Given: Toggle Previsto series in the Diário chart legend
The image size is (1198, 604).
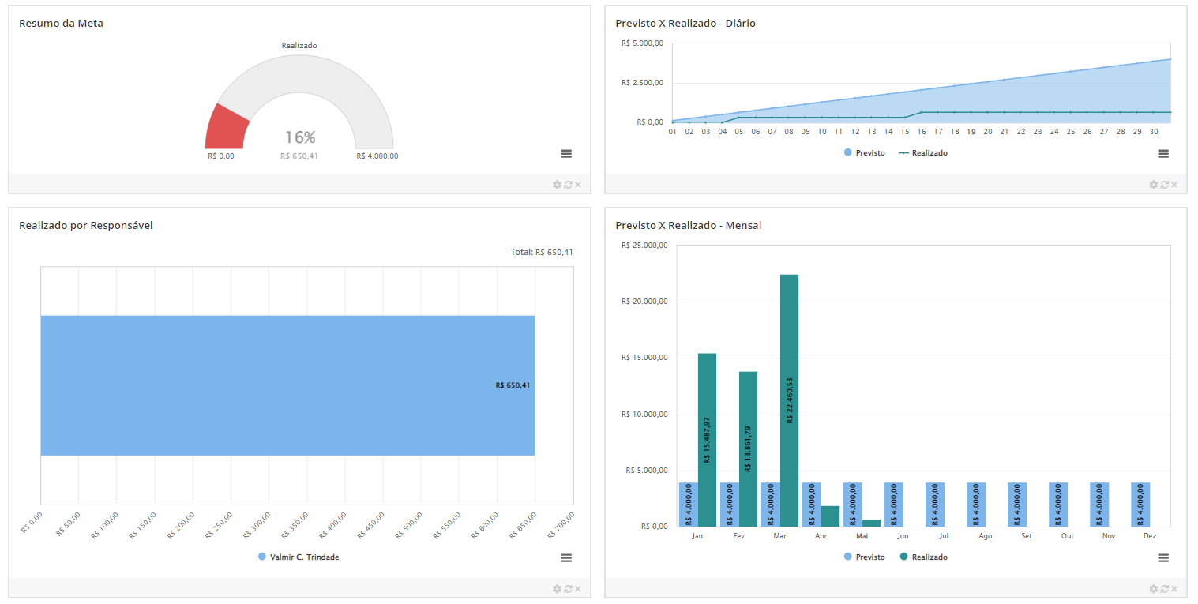Looking at the screenshot, I should coord(865,153).
